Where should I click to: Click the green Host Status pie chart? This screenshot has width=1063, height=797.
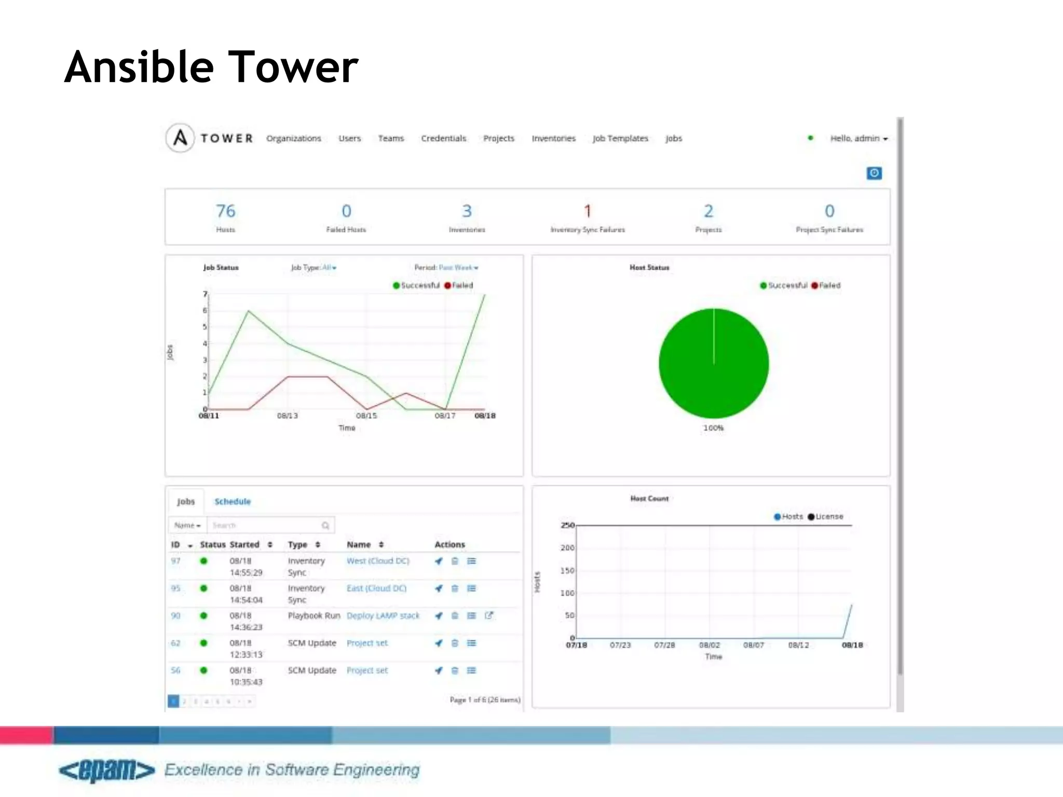point(714,363)
